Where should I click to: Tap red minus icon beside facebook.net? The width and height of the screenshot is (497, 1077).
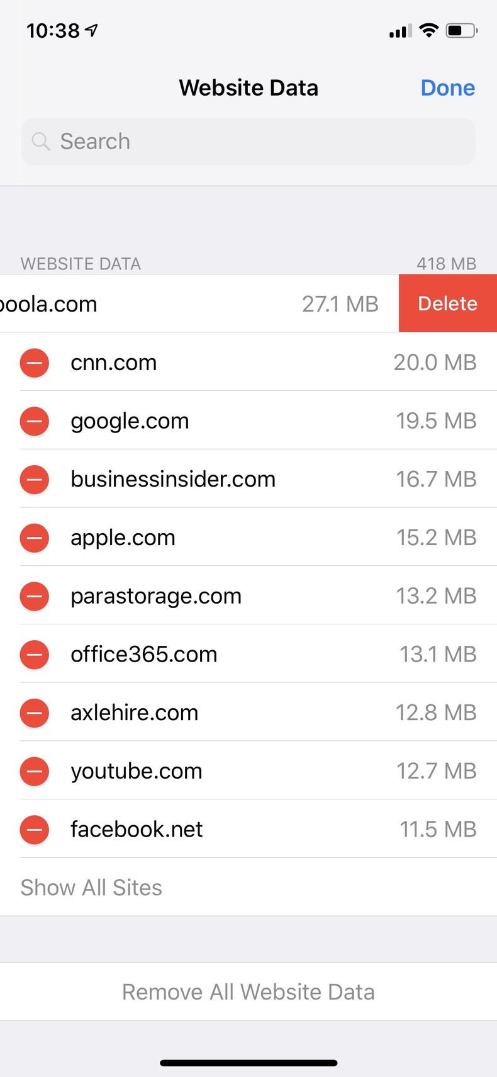pyautogui.click(x=35, y=830)
